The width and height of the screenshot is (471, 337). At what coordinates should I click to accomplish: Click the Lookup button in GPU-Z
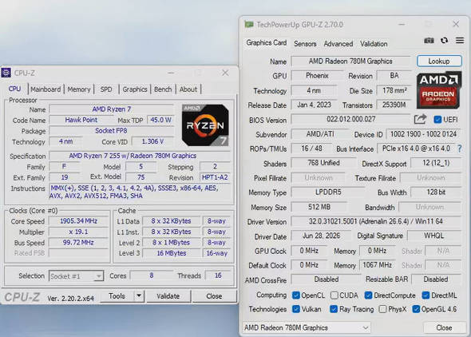pos(439,61)
